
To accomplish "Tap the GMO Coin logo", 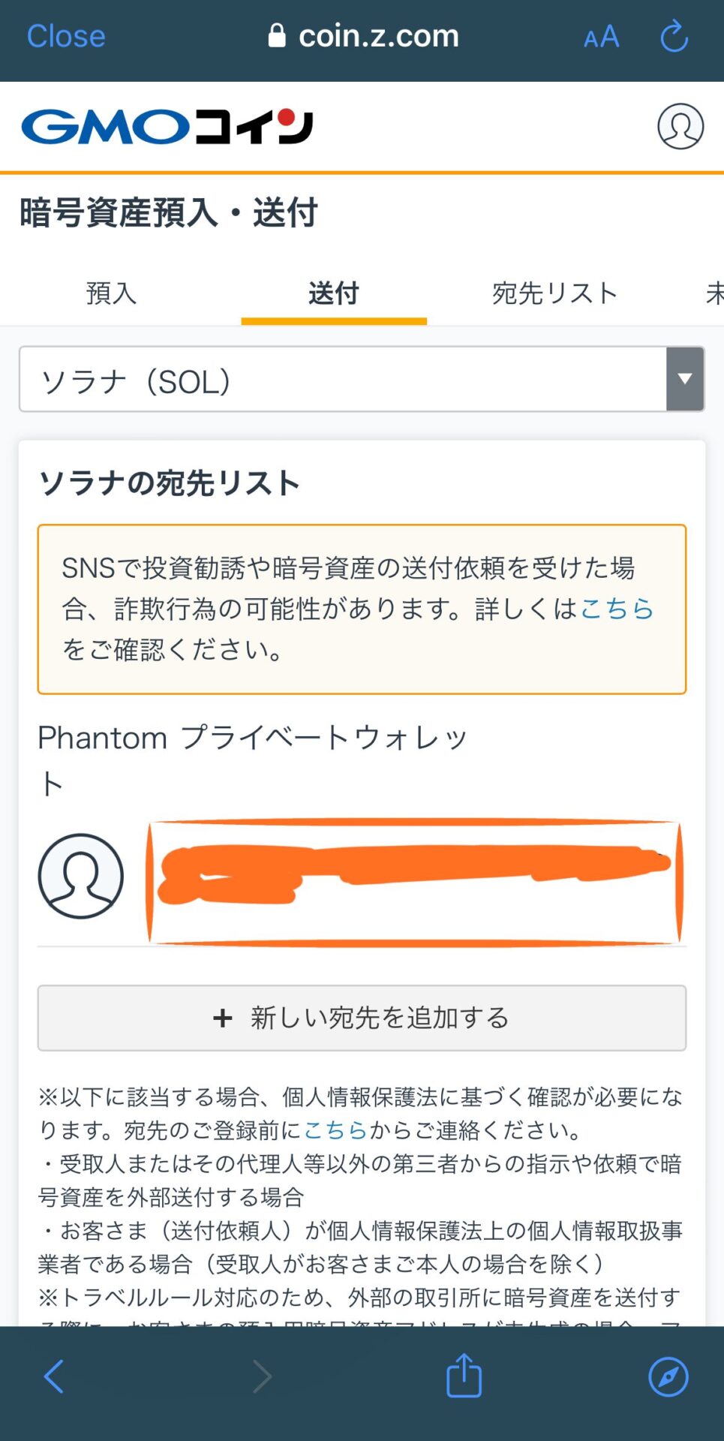I will coord(165,125).
